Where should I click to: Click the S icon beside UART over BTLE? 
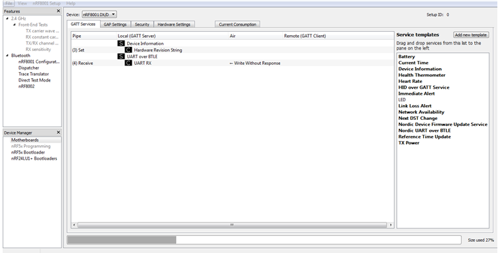[121, 56]
